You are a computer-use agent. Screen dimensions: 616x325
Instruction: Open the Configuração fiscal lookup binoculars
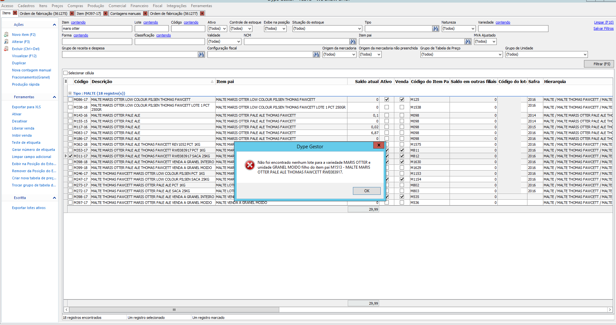point(316,55)
